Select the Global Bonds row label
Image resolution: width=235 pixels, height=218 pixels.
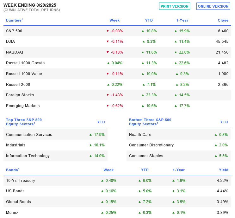click(18, 202)
